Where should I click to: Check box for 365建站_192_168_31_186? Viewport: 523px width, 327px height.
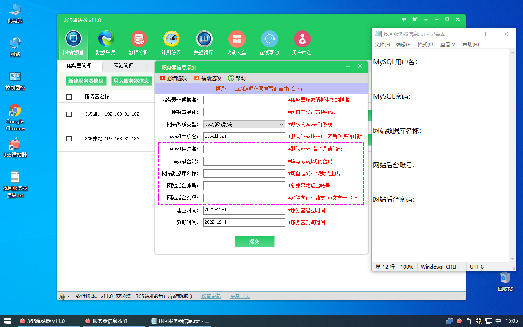point(69,139)
